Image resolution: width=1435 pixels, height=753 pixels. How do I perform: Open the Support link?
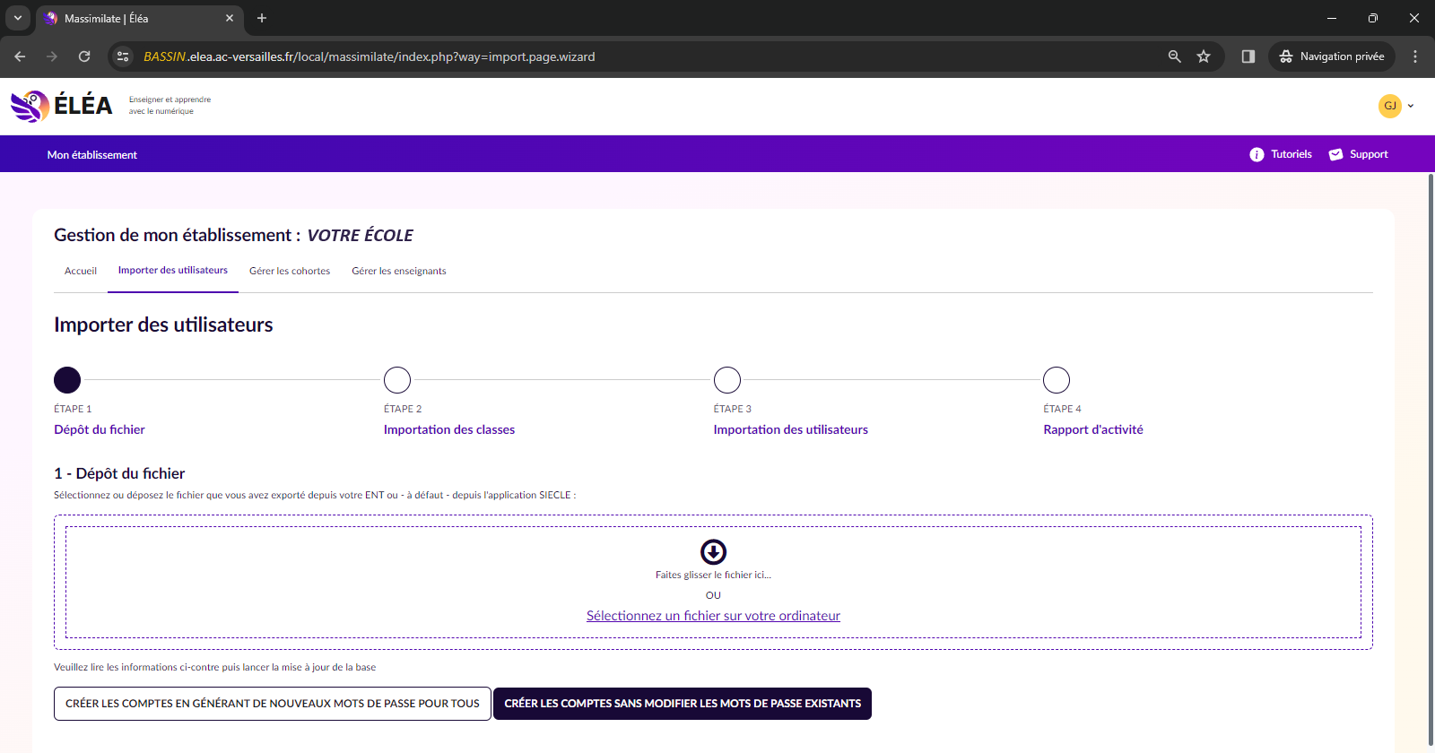point(1369,154)
